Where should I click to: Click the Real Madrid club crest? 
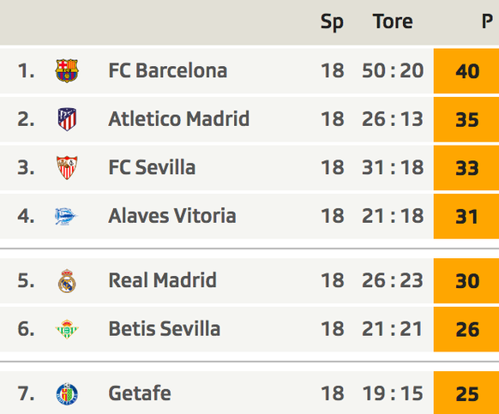[x=67, y=281]
